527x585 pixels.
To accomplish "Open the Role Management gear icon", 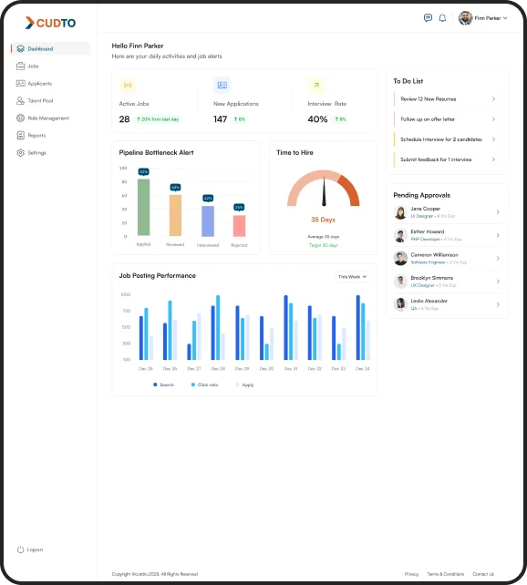I will click(21, 118).
